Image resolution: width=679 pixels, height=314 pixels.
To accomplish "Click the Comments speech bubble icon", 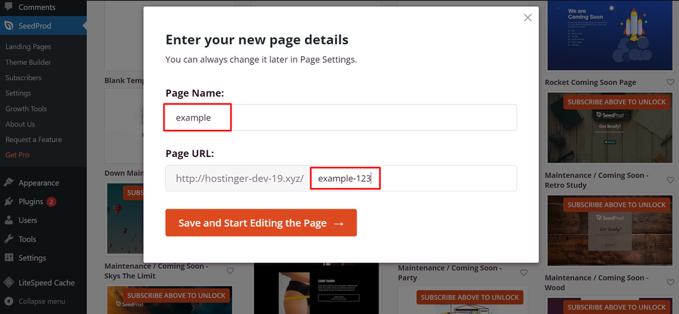I will point(9,7).
